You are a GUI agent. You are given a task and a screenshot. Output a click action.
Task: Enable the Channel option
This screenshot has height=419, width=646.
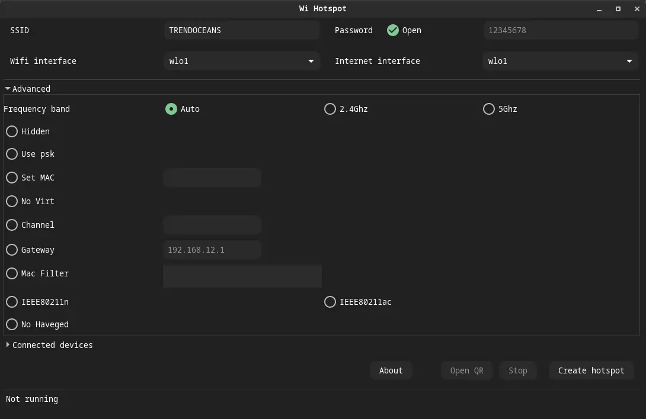(x=12, y=225)
